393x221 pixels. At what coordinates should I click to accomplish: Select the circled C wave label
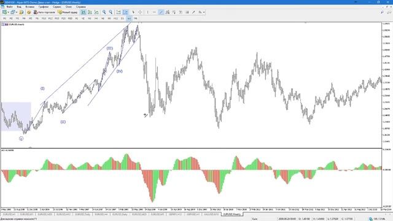21,139
